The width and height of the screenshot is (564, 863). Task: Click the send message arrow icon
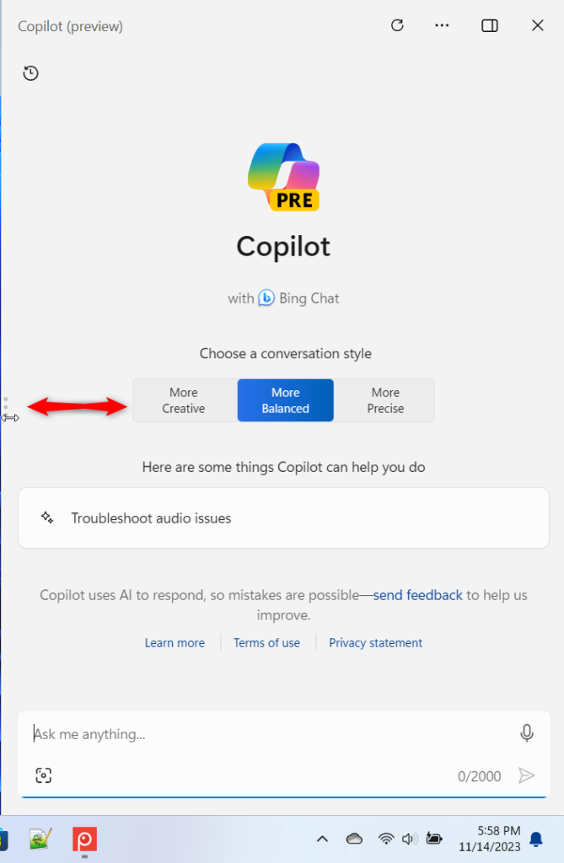pyautogui.click(x=527, y=775)
